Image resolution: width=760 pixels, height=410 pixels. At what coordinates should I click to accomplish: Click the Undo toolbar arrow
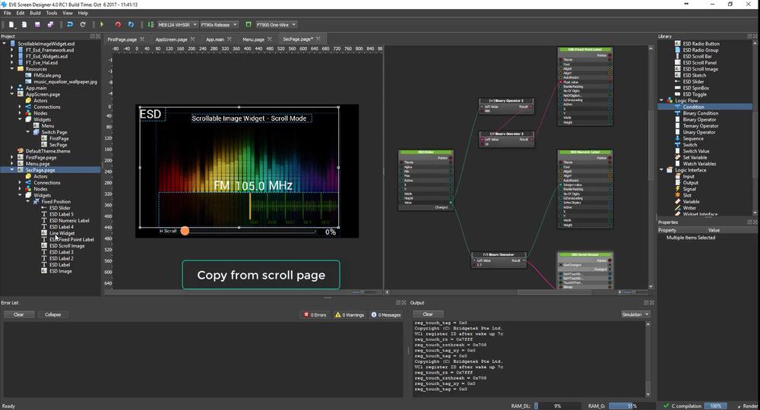pos(70,25)
